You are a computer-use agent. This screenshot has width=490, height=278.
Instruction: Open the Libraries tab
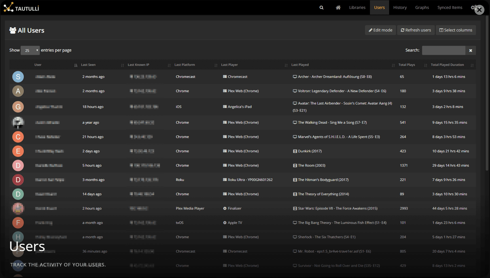pos(357,8)
